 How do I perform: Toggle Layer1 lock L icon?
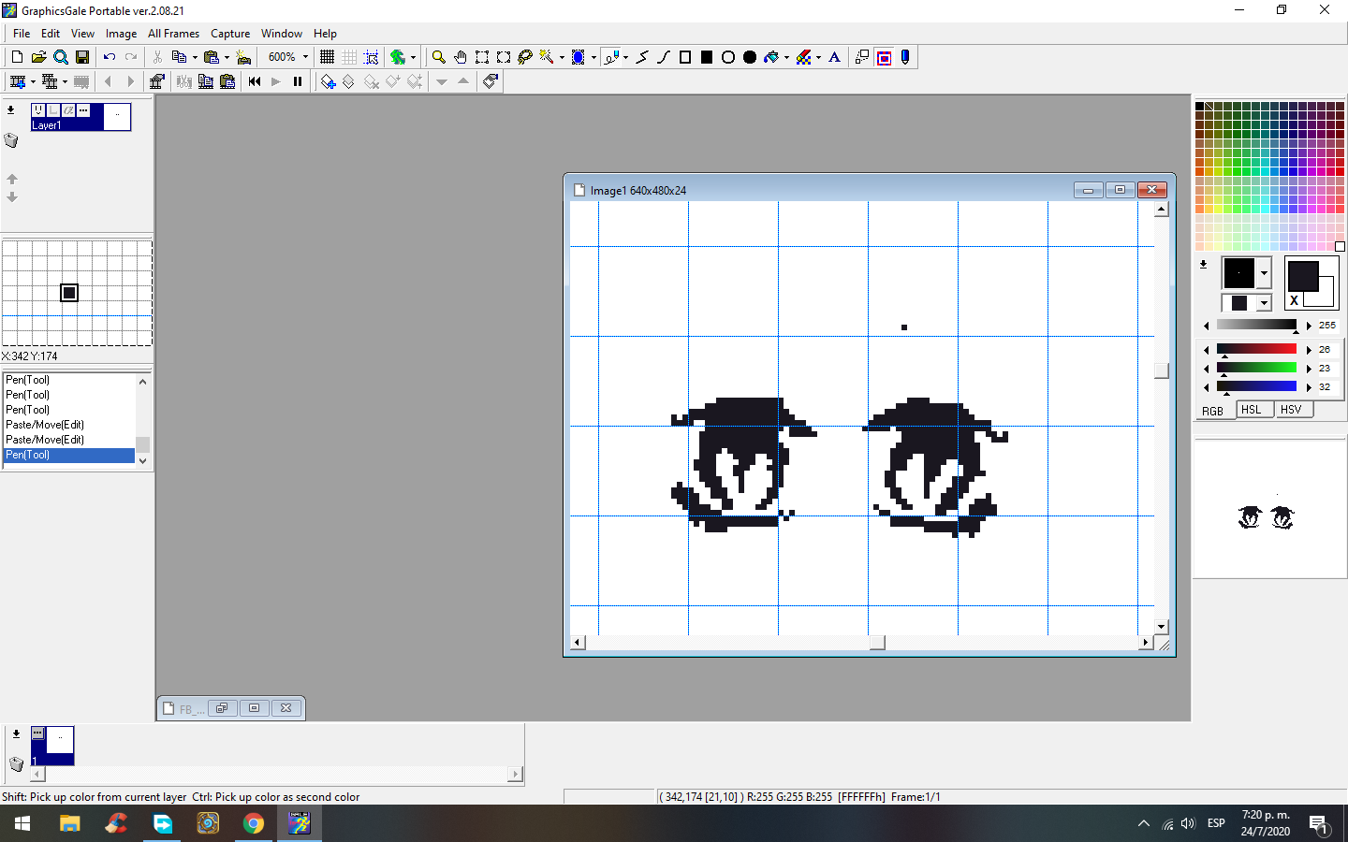click(x=53, y=110)
